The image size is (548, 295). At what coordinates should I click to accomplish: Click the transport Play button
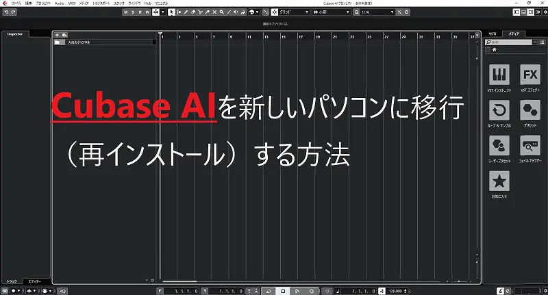[297, 291]
